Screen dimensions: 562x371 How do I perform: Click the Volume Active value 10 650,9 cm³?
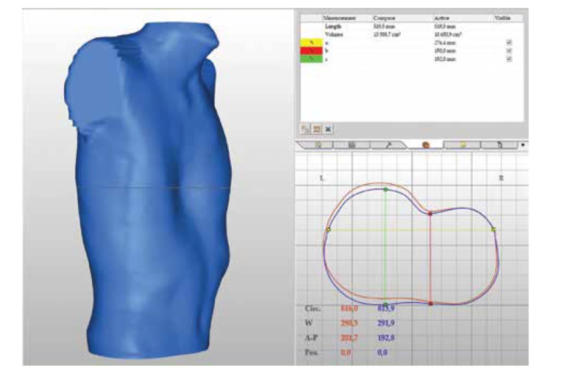[x=449, y=34]
